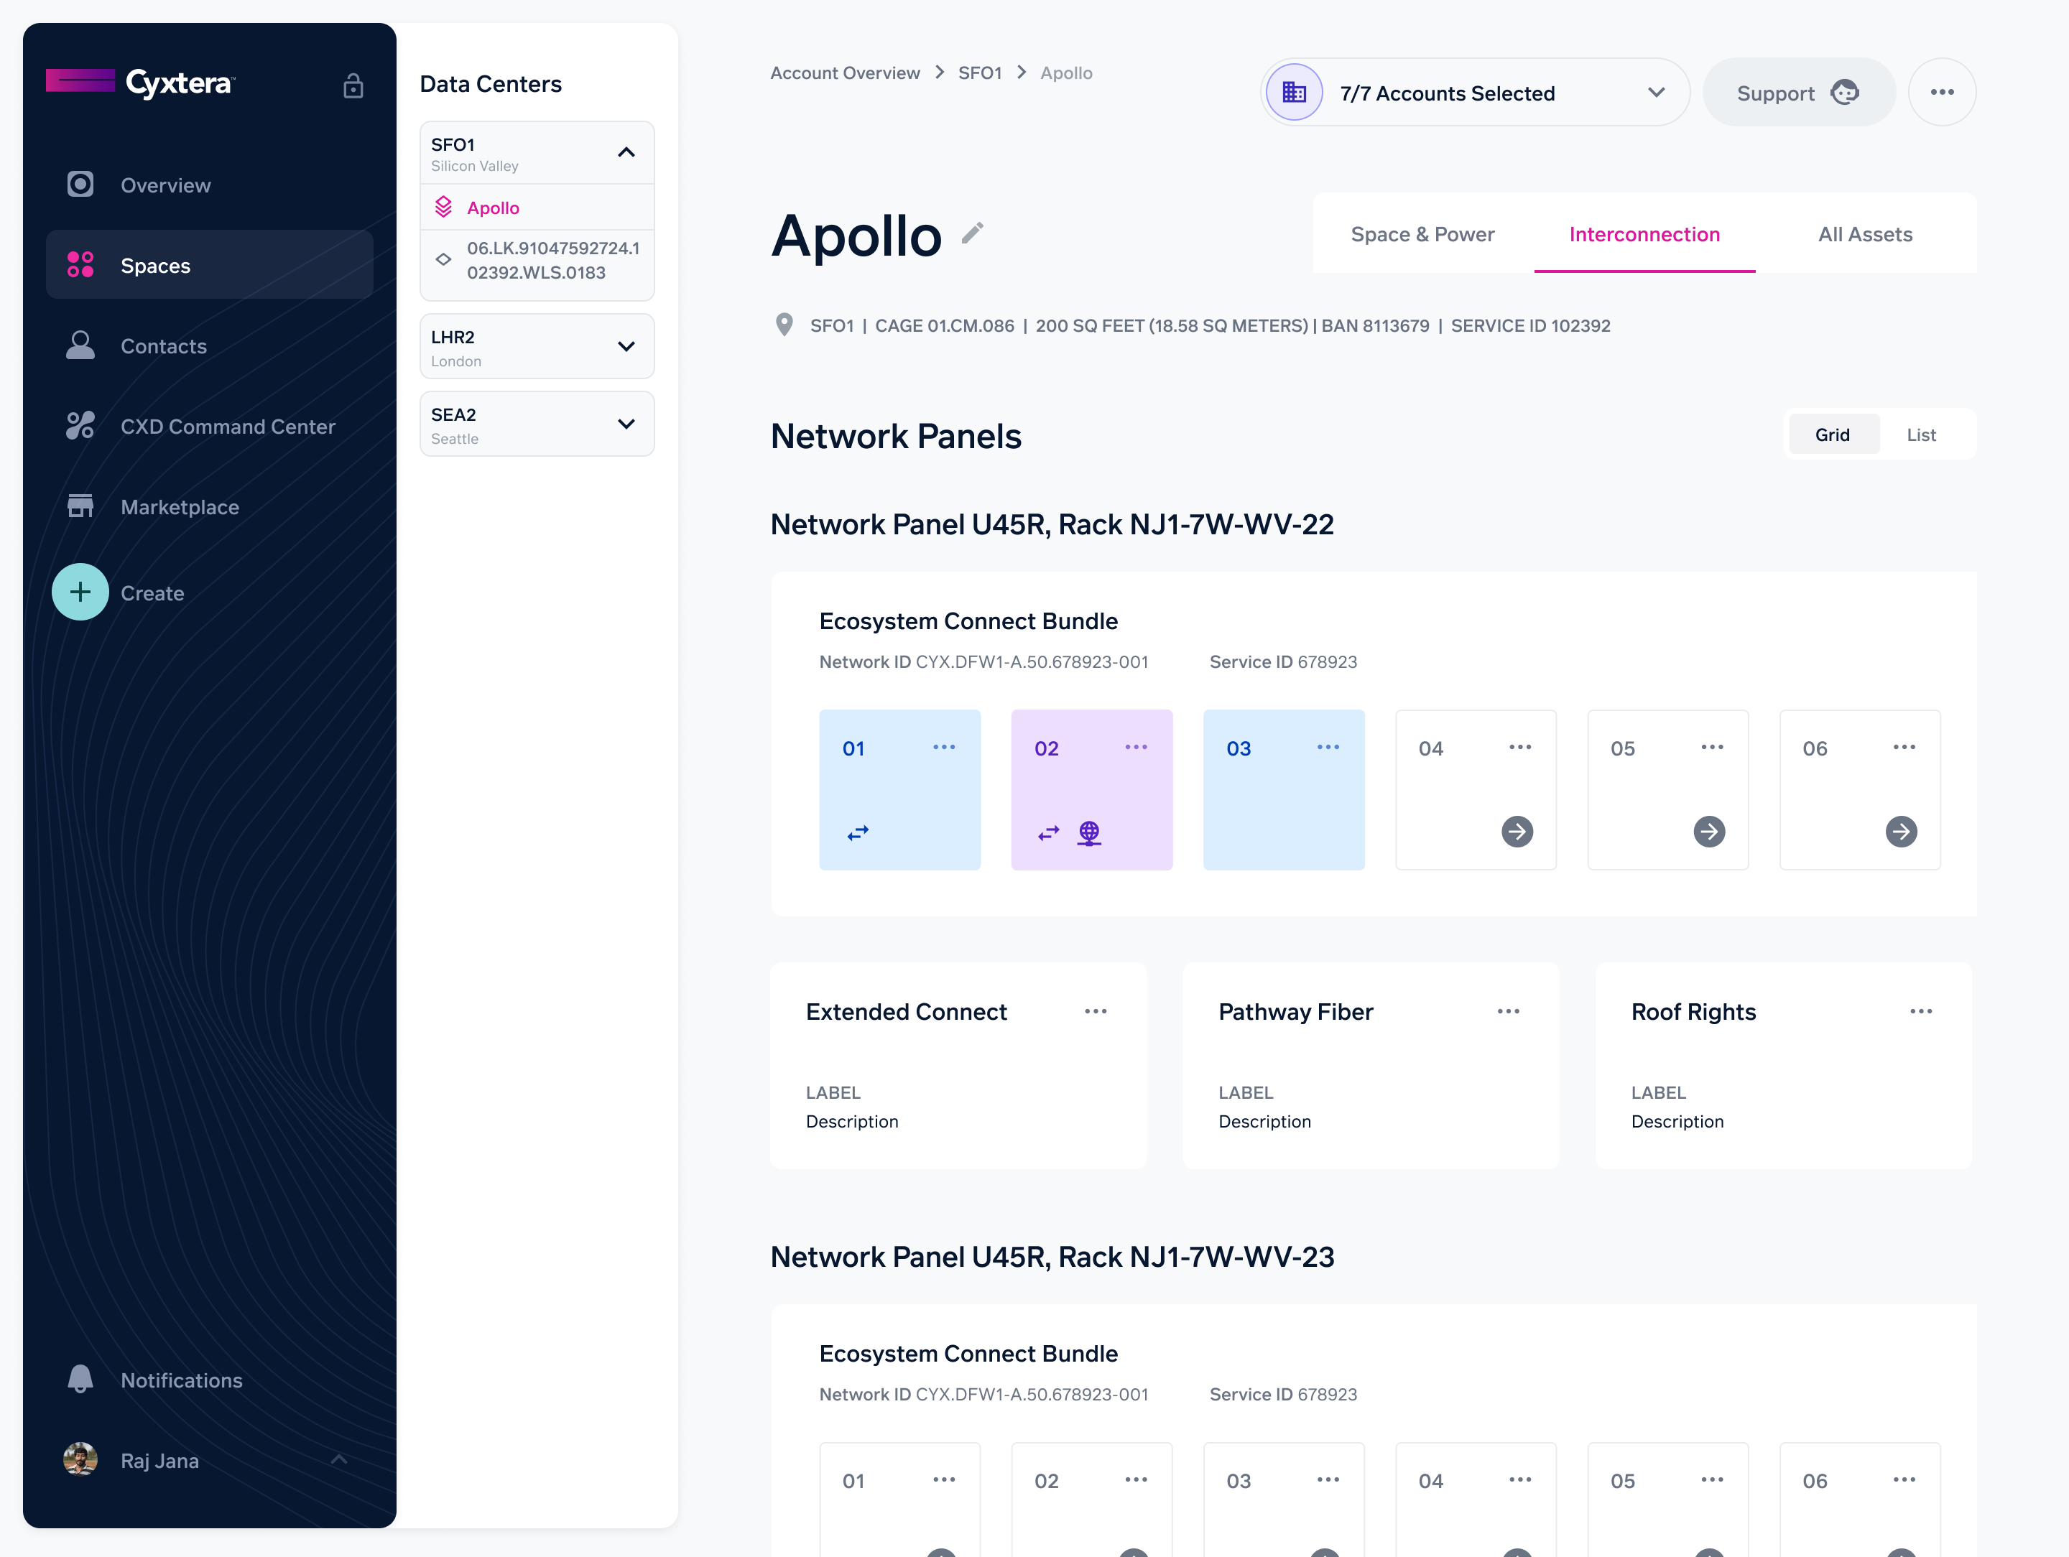2069x1557 pixels.
Task: Click the CXD Command Center icon
Action: [80, 425]
